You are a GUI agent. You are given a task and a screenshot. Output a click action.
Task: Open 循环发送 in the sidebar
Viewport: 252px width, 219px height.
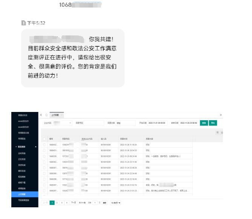(22, 171)
